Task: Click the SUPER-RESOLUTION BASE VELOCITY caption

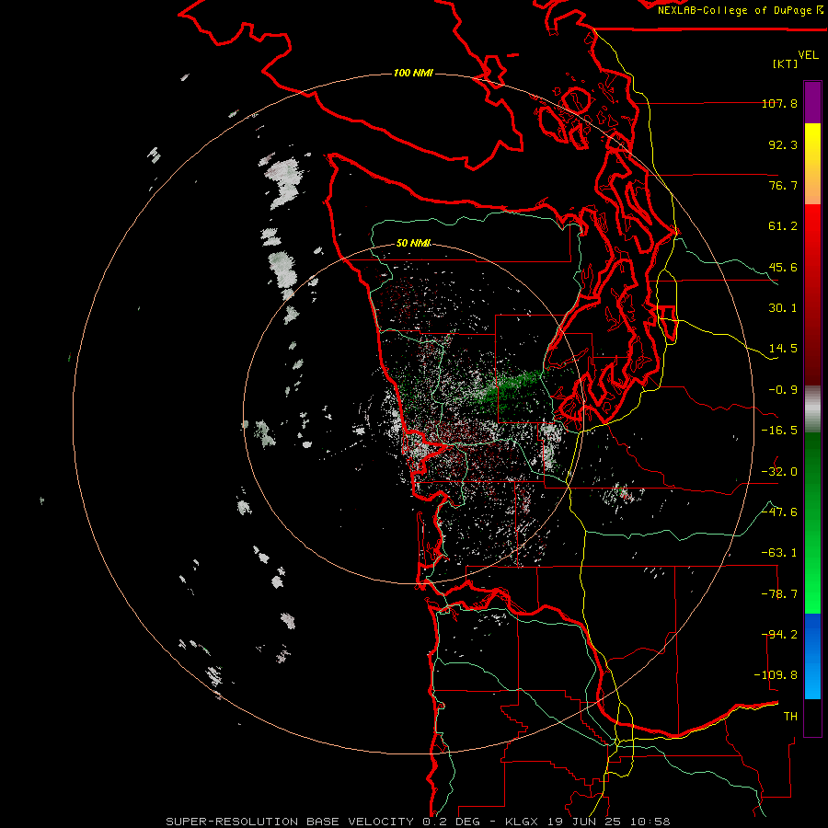Action: click(x=290, y=822)
